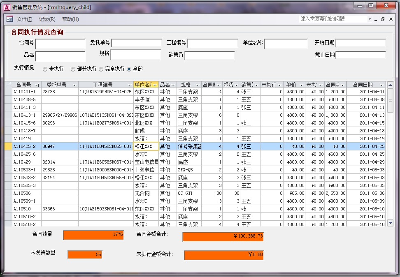
Task: Click the Access app icon in title bar
Action: (x=7, y=7)
